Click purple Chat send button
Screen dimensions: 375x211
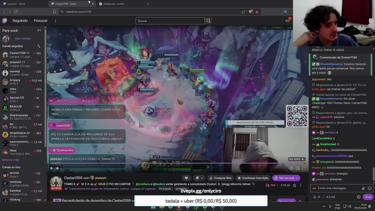pyautogui.click(x=368, y=197)
